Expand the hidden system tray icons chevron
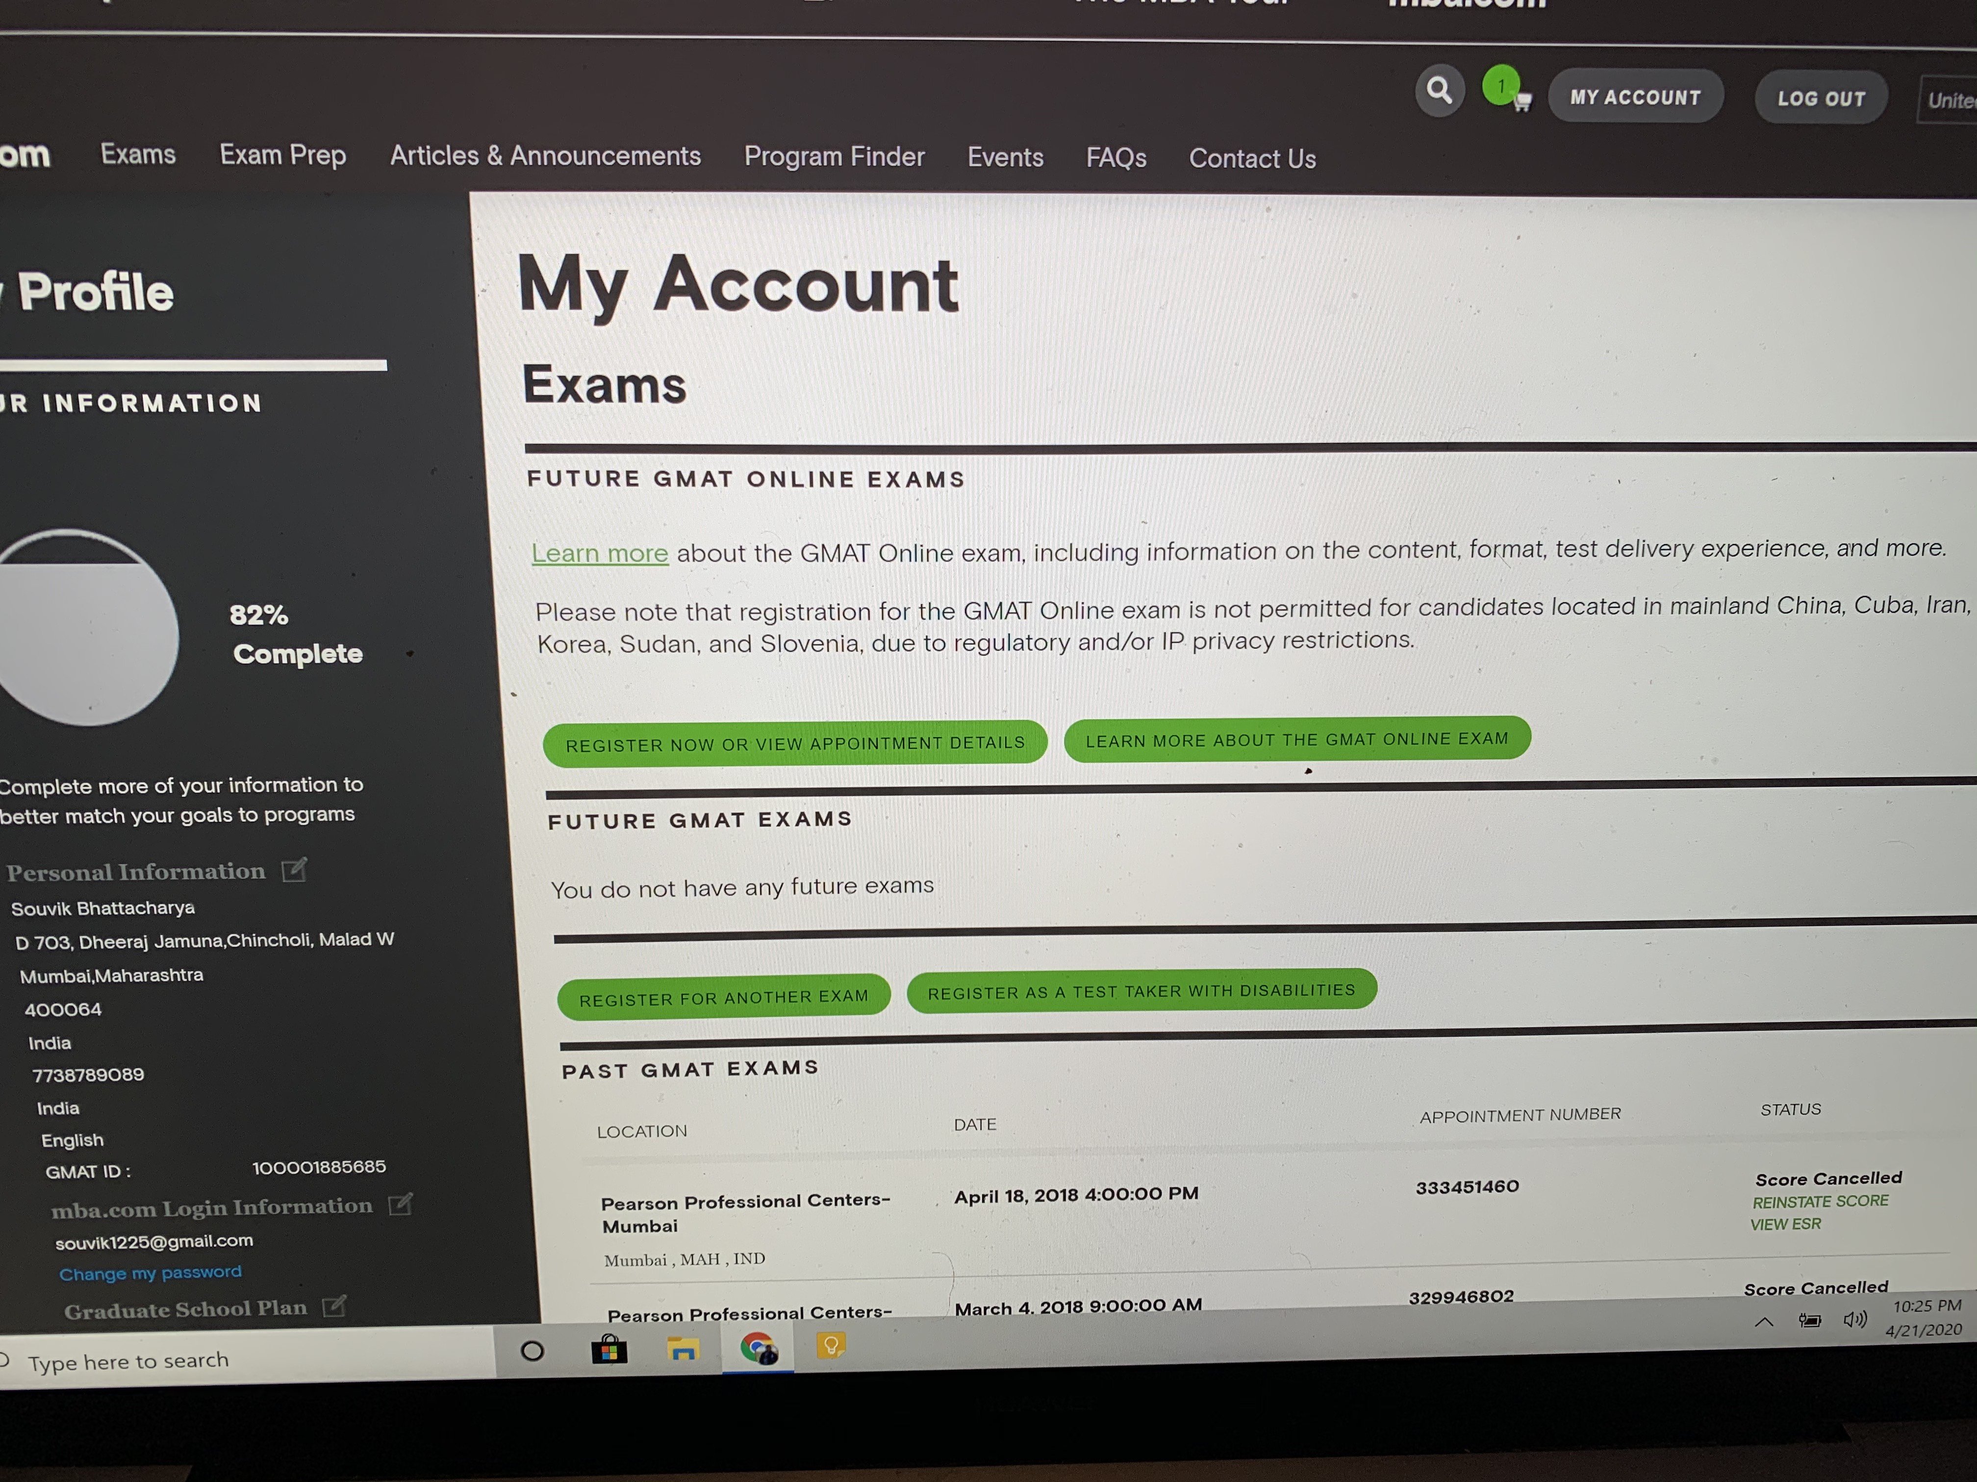 coord(1763,1321)
